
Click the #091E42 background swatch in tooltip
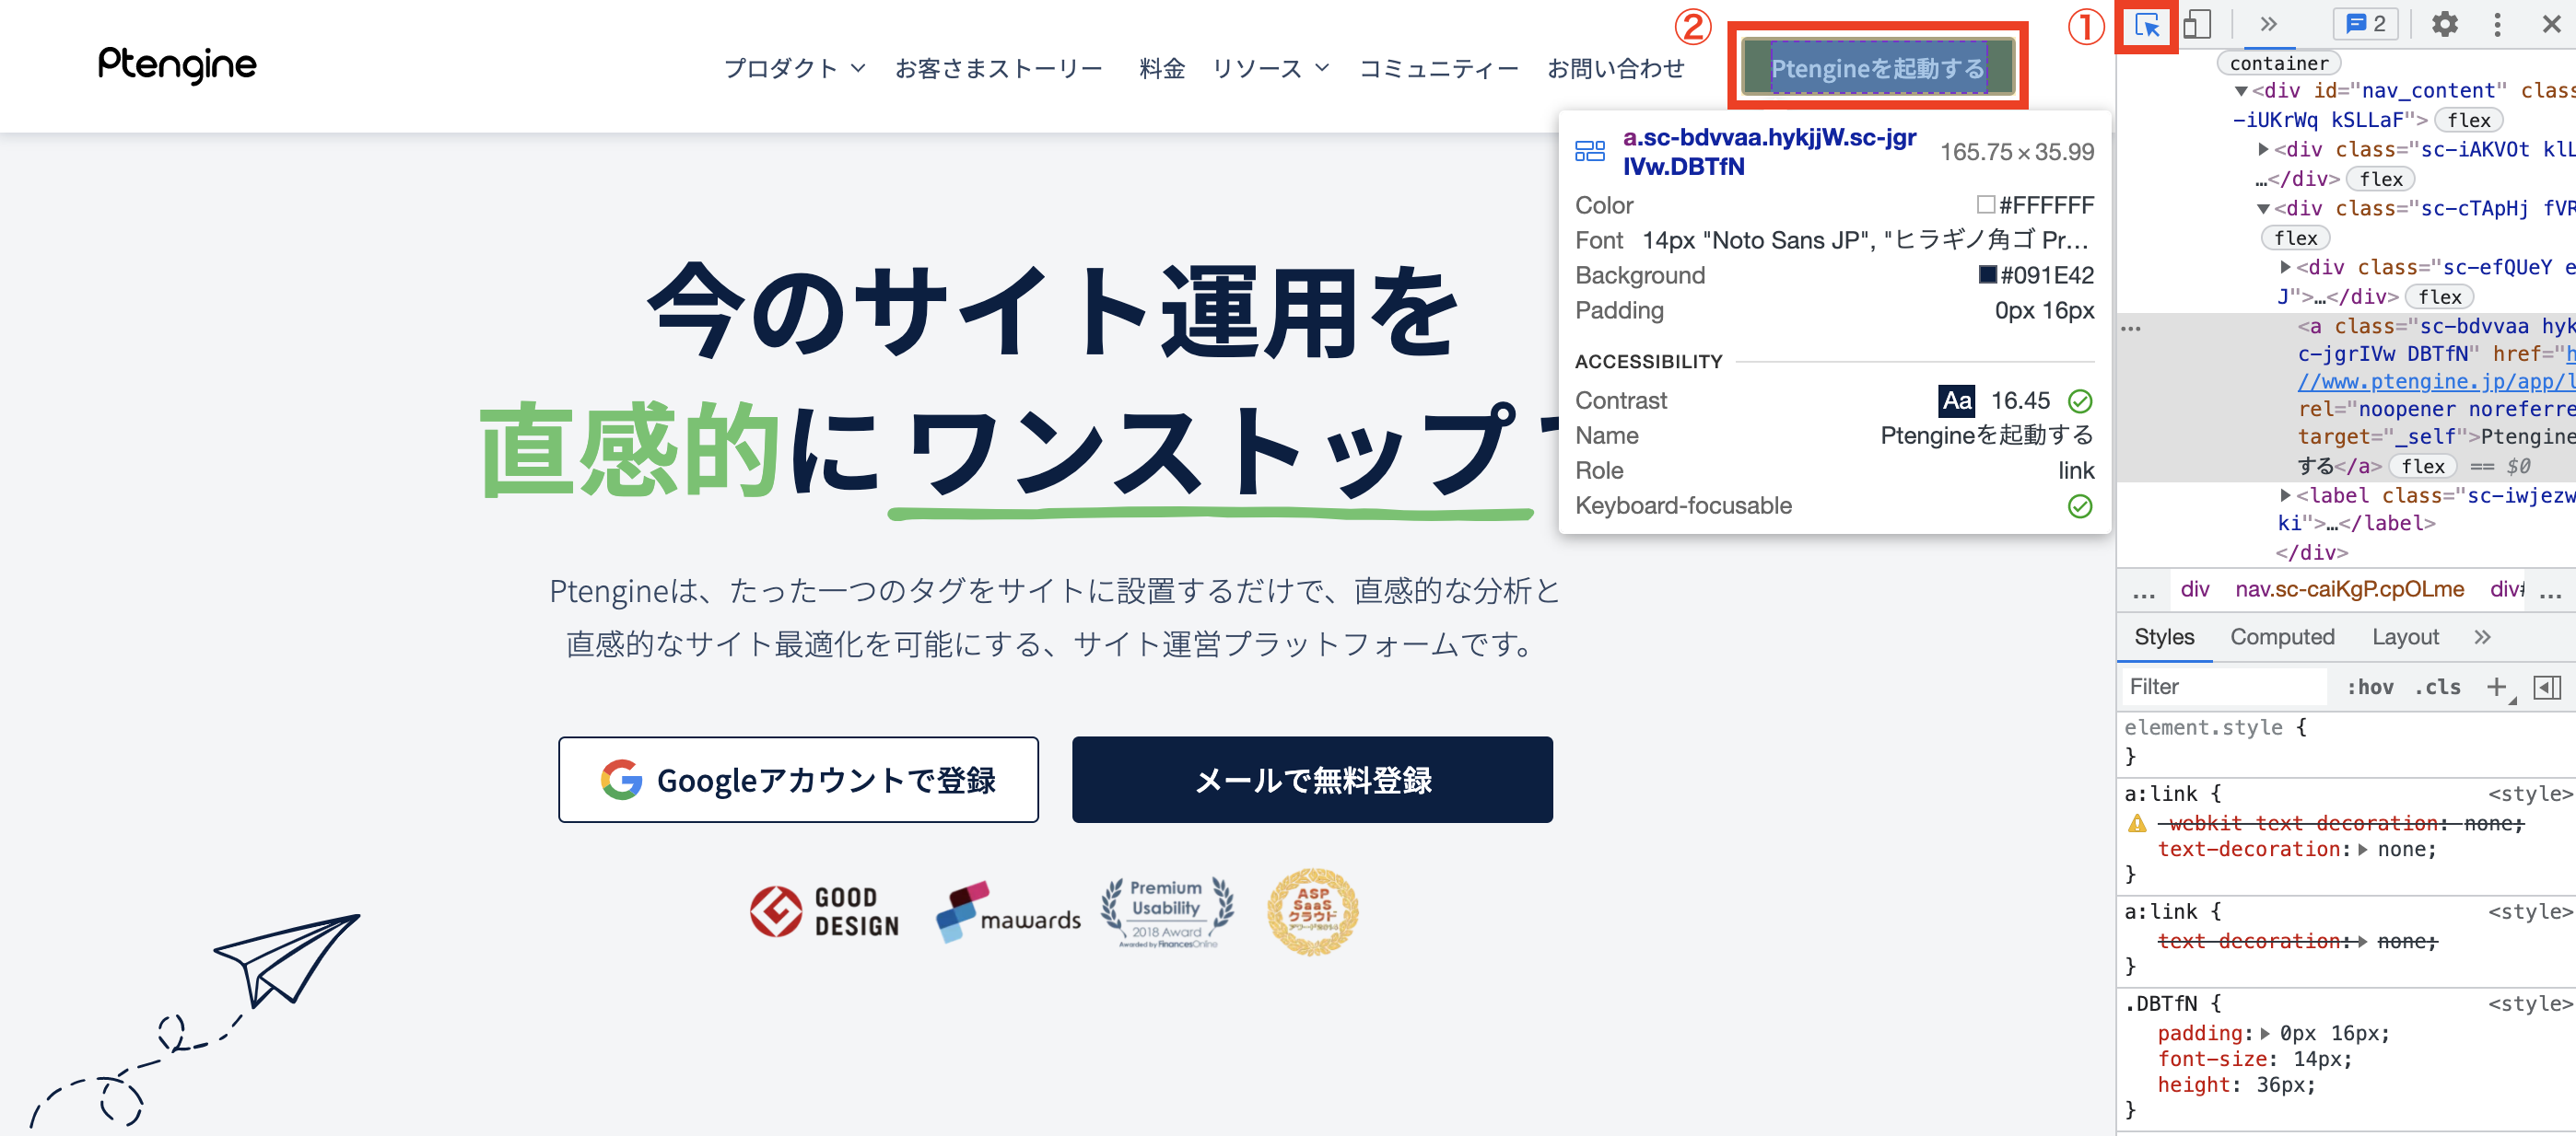[x=1987, y=273]
